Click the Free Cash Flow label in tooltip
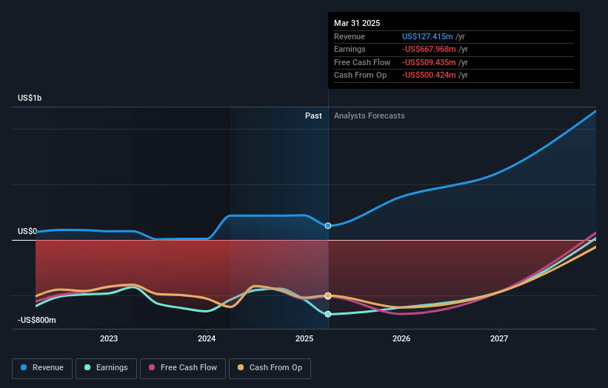608x388 pixels. [x=362, y=62]
